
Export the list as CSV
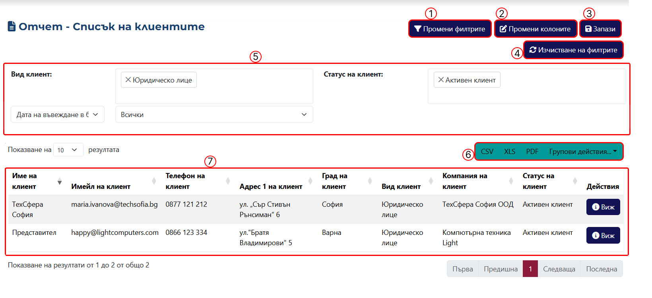[487, 152]
